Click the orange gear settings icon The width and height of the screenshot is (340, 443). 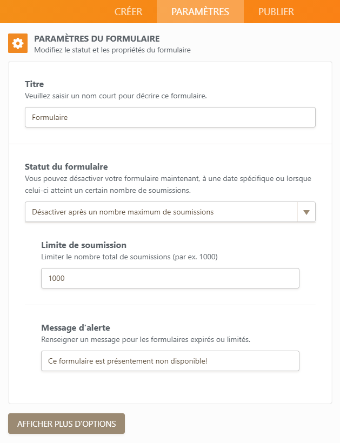[18, 44]
